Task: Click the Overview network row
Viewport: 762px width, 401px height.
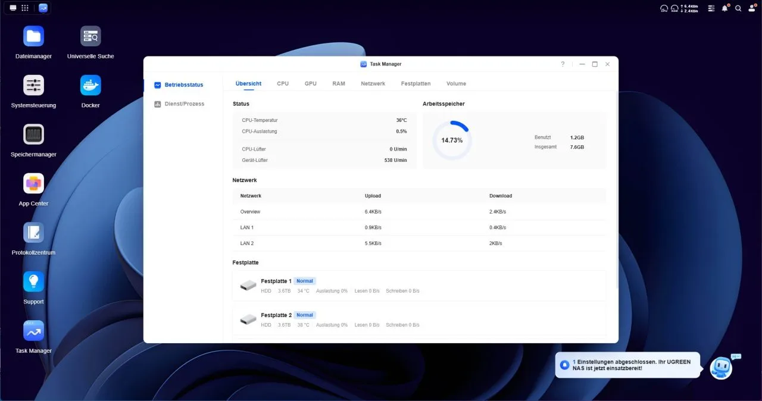Action: coord(419,212)
